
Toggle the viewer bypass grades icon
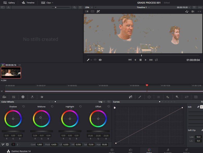tap(193, 11)
